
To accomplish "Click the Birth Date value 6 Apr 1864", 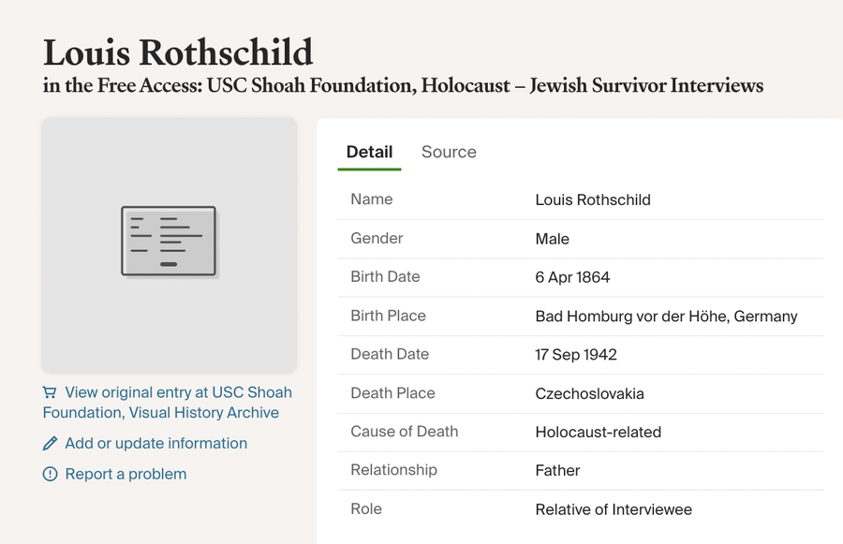I will pyautogui.click(x=572, y=277).
